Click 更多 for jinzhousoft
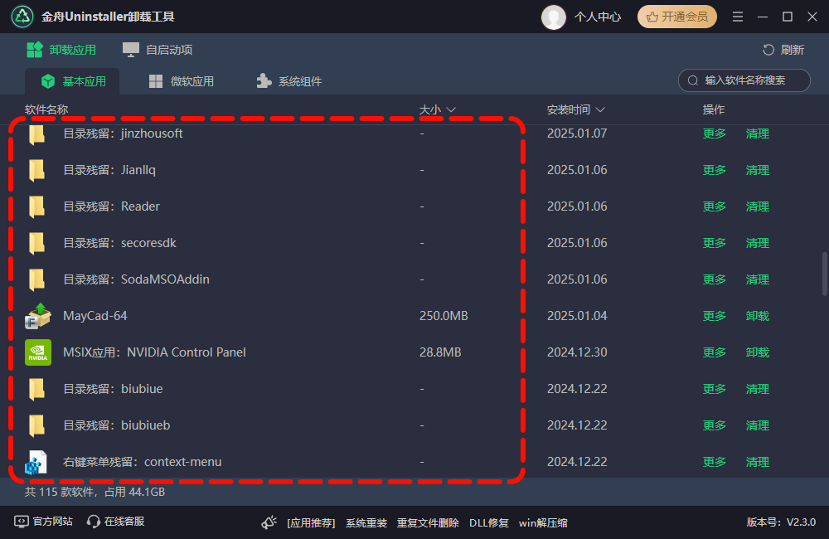This screenshot has height=539, width=829. coord(715,134)
